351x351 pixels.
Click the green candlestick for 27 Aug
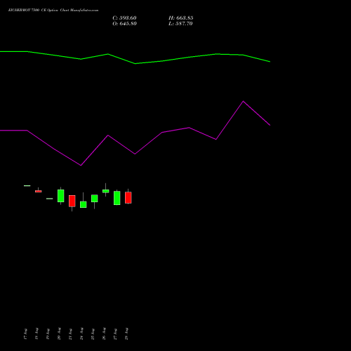click(117, 198)
